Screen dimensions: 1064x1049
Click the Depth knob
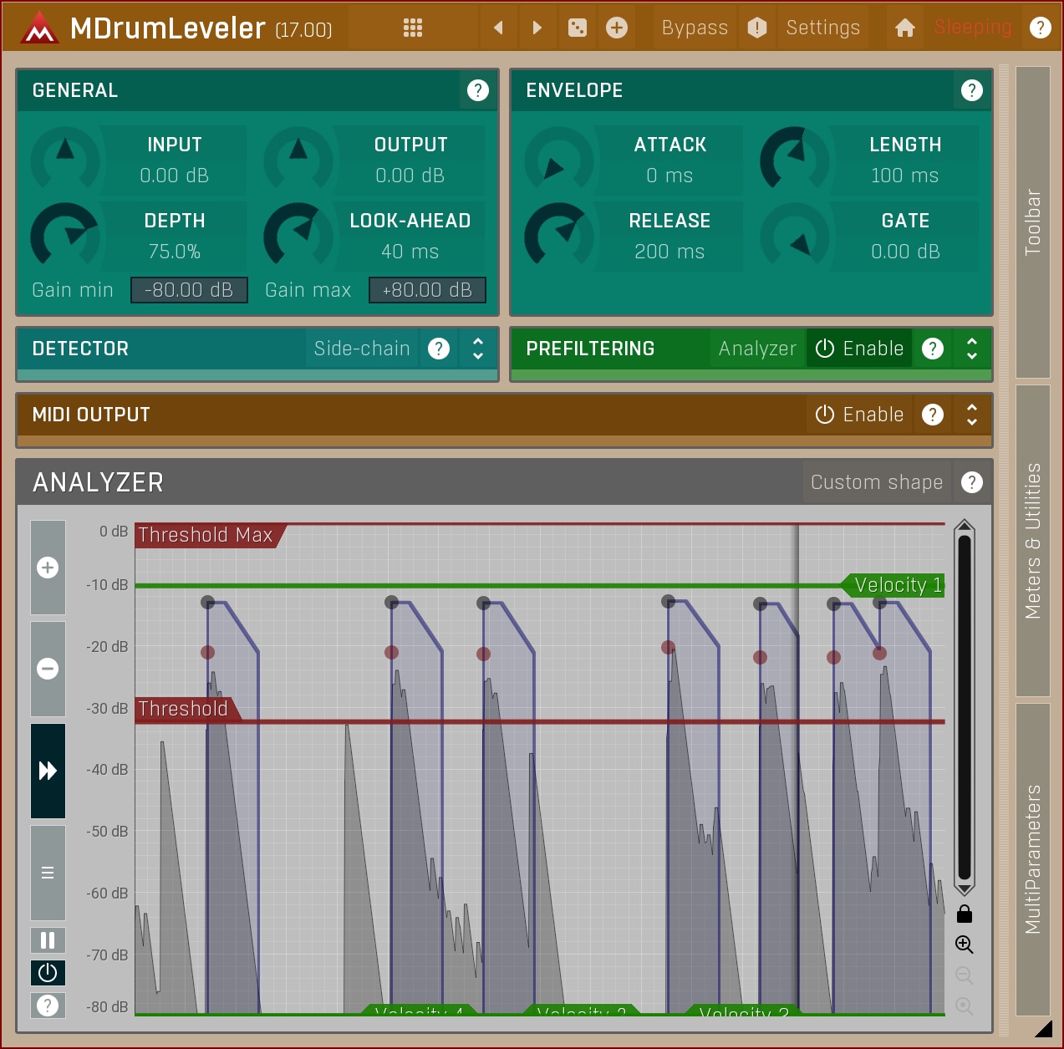(x=64, y=236)
